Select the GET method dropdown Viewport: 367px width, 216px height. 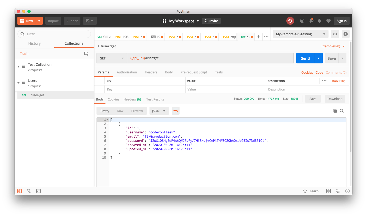click(x=112, y=58)
